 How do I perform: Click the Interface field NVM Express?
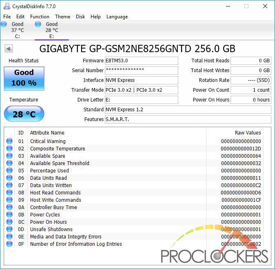click(x=141, y=80)
